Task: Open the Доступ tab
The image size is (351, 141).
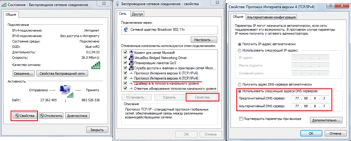Action: click(x=137, y=14)
